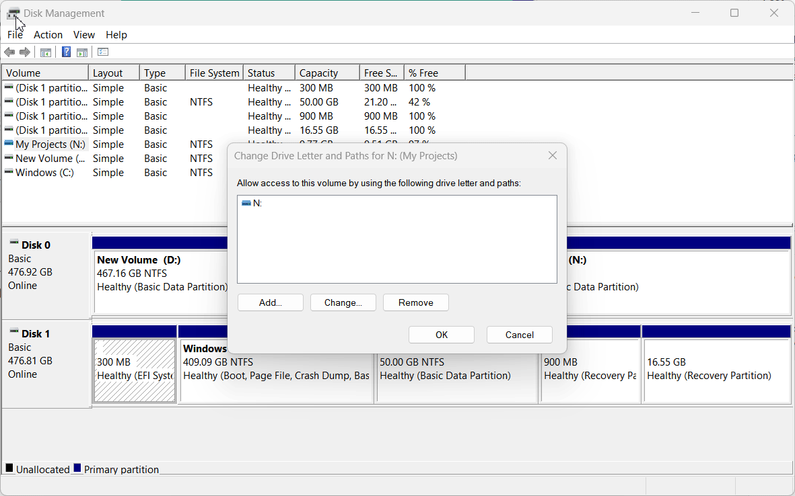Click the '476.92 GB' Disk 0 size text

(30, 272)
